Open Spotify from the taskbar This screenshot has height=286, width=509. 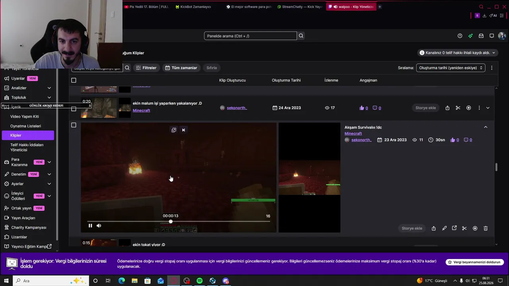[x=200, y=281]
